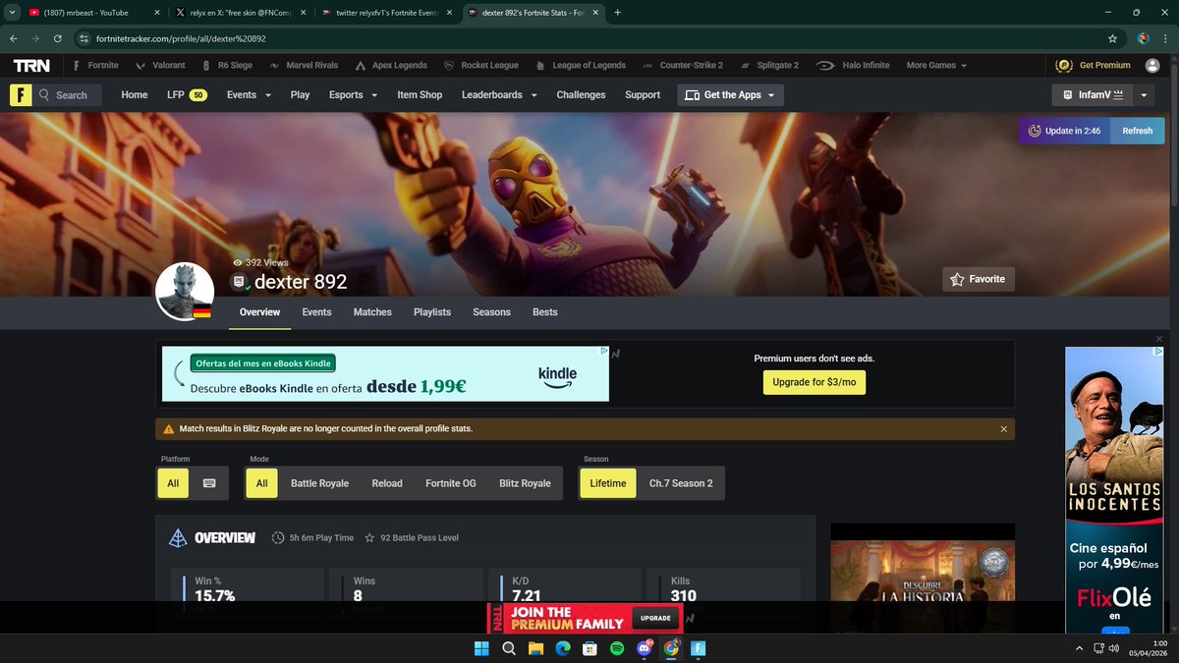Click the yellow Fortnite Tracker F logo
The height and width of the screenshot is (663, 1179).
pos(20,95)
